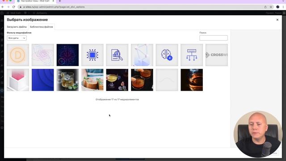Open the browser profile avatar icon
Viewport: 286px width, 161px height.
[x=278, y=7]
